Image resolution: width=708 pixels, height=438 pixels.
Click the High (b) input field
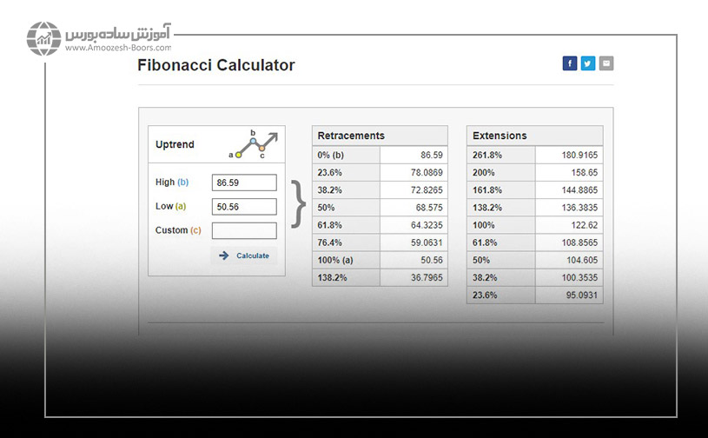(244, 182)
